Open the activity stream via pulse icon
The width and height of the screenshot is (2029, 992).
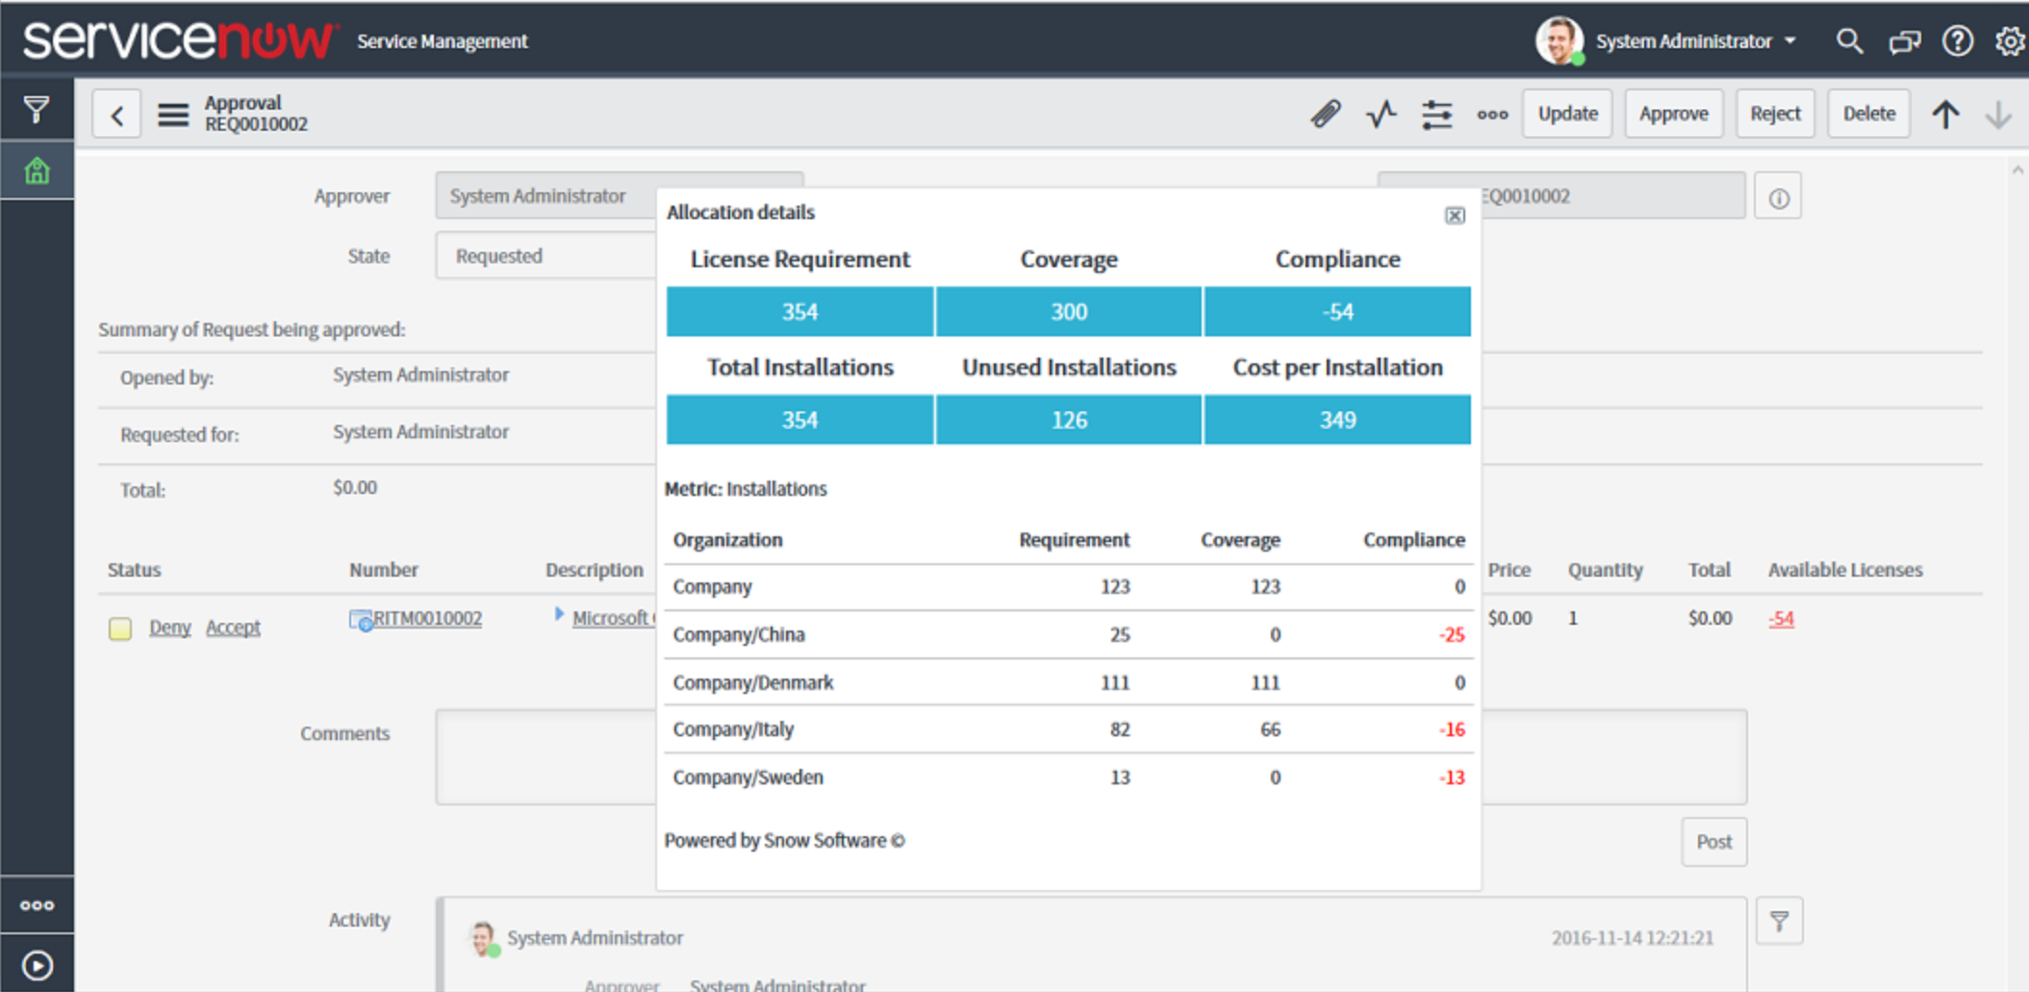(x=1381, y=113)
